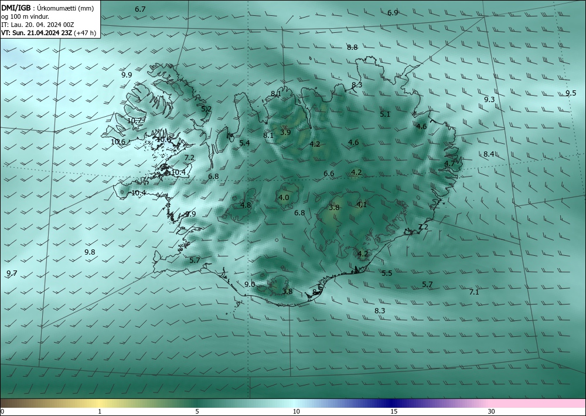Select the 'VT: Sun. 21.04.2024 23Z' valid time
This screenshot has height=416, width=586.
(x=36, y=33)
